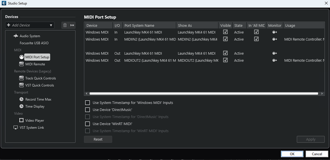Click the Track Quick Controls keyboard icon
Image resolution: width=330 pixels, height=160 pixels.
[21, 78]
